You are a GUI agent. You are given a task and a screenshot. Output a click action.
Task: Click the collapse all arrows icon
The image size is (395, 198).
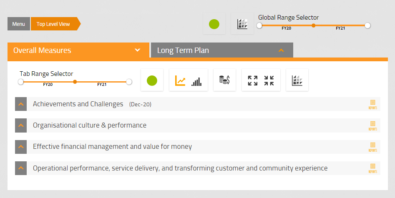click(x=269, y=80)
